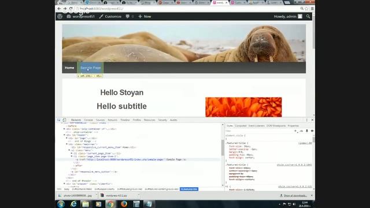
Task: Click the highlighted featured-title breadcrumb
Action: click(x=189, y=189)
